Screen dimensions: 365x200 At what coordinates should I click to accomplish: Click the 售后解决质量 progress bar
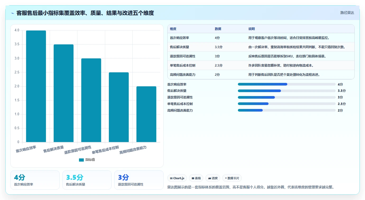coord(287,91)
